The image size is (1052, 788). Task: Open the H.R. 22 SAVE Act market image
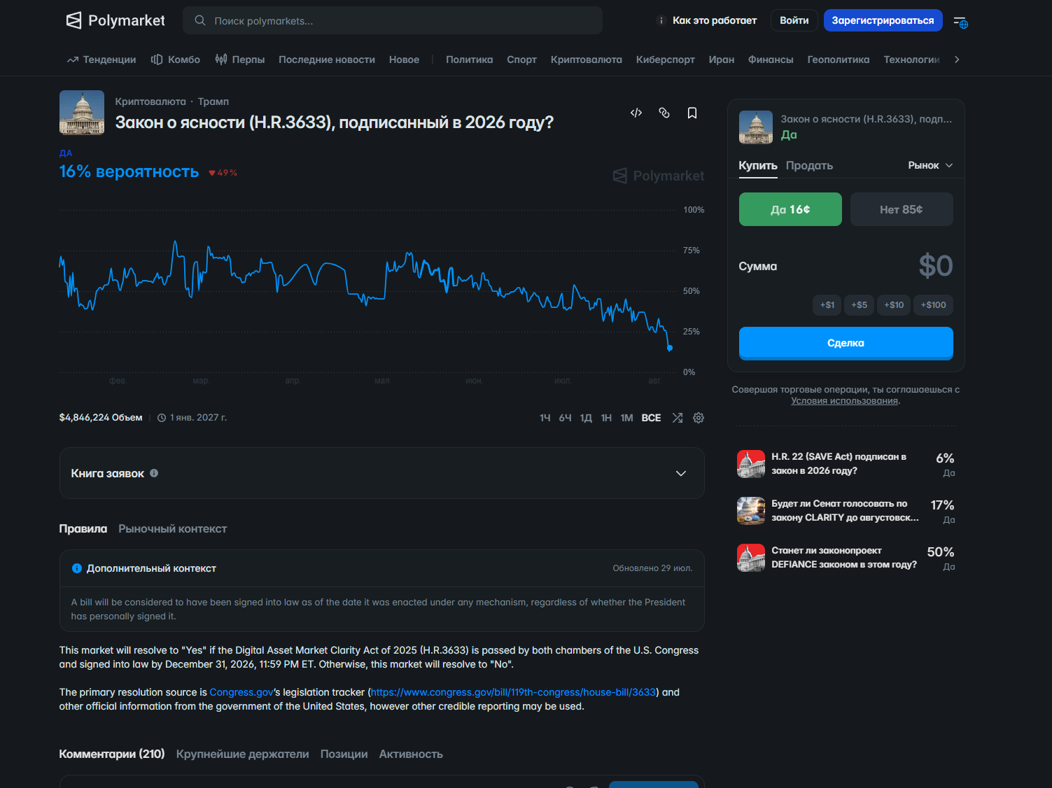click(x=751, y=463)
